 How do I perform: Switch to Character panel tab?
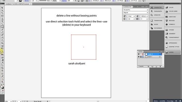coord(127,7)
